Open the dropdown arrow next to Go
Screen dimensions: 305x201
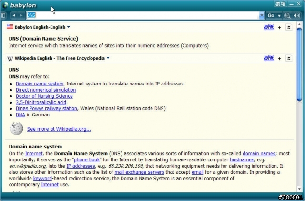pyautogui.click(x=279, y=15)
